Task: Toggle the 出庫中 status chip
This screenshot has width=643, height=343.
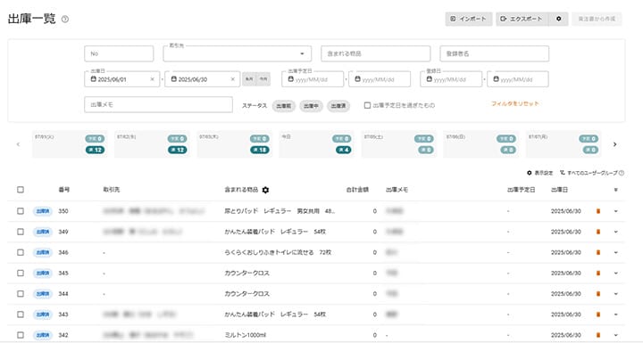Action: pyautogui.click(x=311, y=106)
